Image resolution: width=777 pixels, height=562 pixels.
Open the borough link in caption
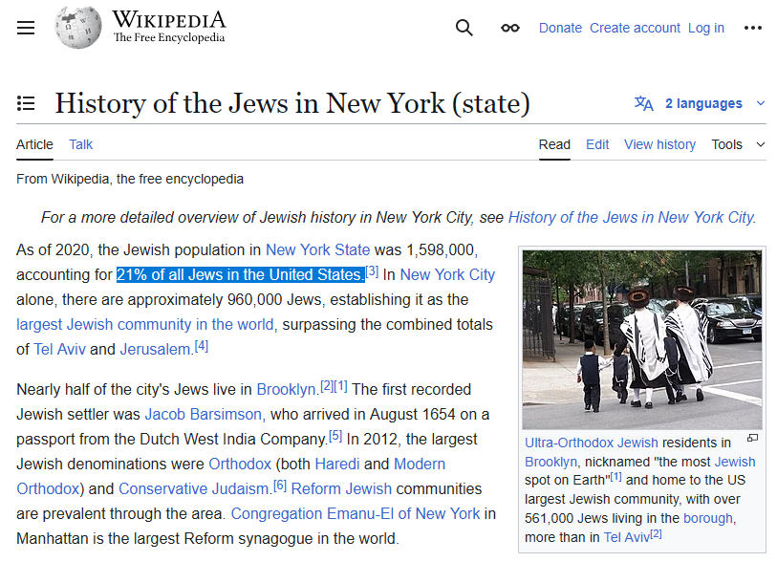708,518
